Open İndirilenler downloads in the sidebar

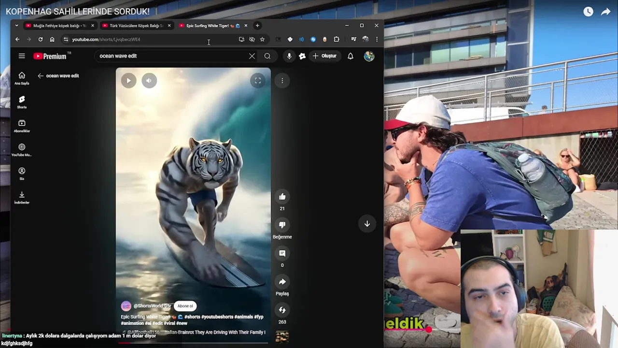click(x=22, y=197)
